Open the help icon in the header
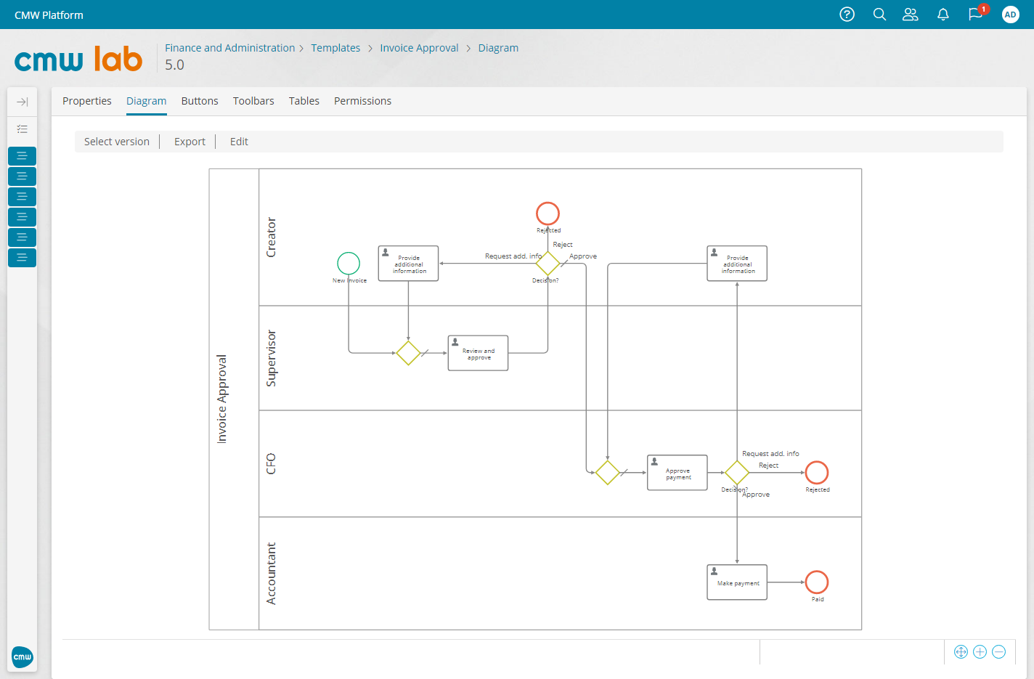Image resolution: width=1034 pixels, height=679 pixels. pyautogui.click(x=847, y=15)
